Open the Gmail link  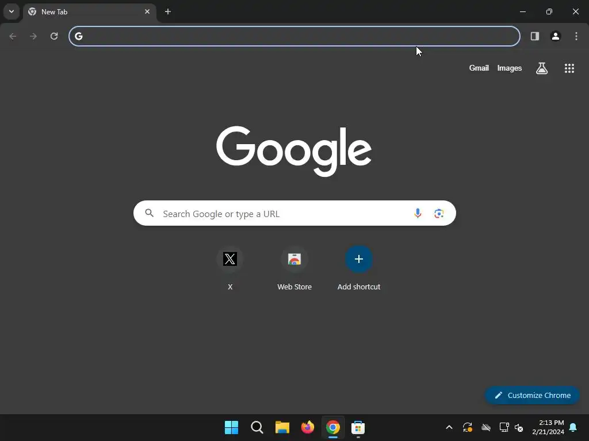pyautogui.click(x=479, y=68)
